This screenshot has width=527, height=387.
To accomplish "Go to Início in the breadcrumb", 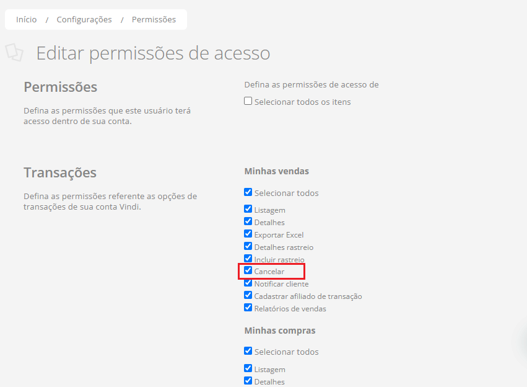I will coord(26,19).
